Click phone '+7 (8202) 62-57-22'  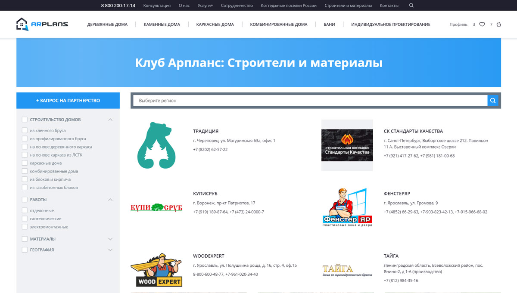click(x=210, y=150)
